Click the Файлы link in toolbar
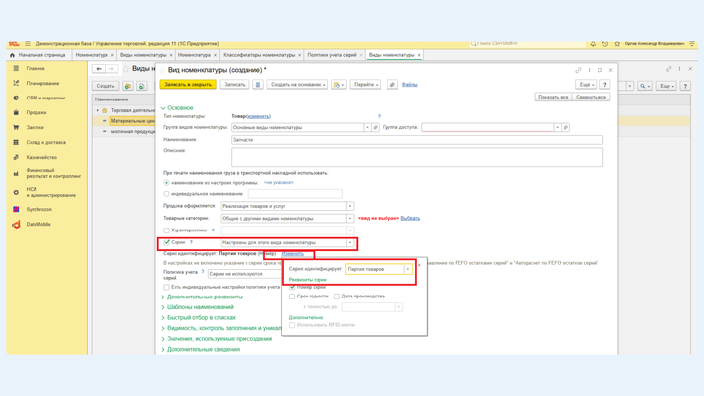The height and width of the screenshot is (396, 704). [409, 85]
